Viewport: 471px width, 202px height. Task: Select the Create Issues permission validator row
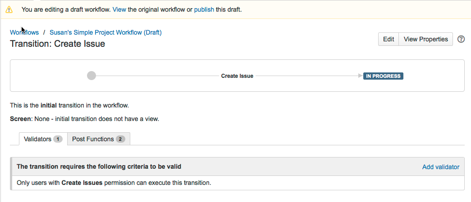tap(114, 183)
